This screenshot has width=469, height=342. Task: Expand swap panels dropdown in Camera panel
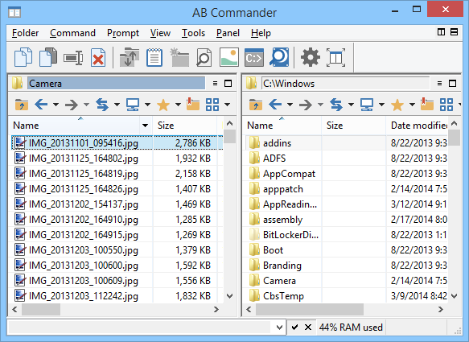(x=117, y=105)
